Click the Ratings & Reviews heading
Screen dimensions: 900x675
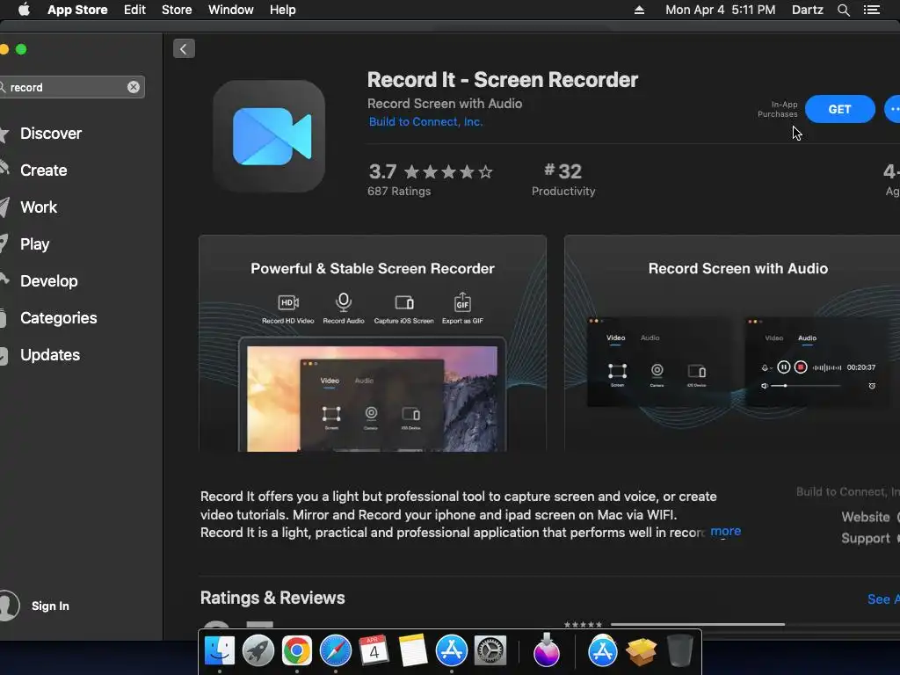272,598
